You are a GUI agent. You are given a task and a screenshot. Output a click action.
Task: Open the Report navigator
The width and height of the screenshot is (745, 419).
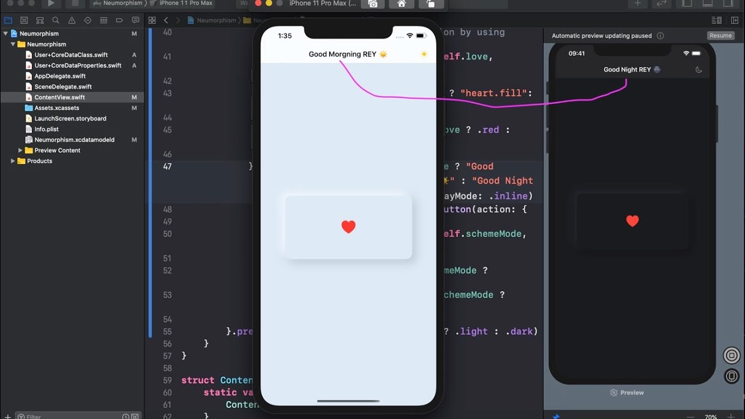point(135,20)
